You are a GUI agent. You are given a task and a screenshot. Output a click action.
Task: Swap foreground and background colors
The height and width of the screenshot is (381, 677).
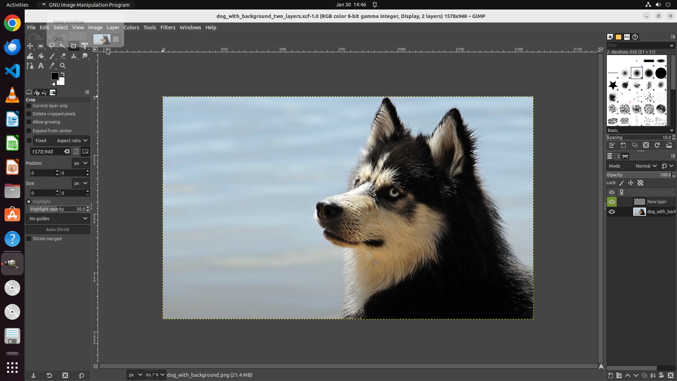(x=63, y=74)
